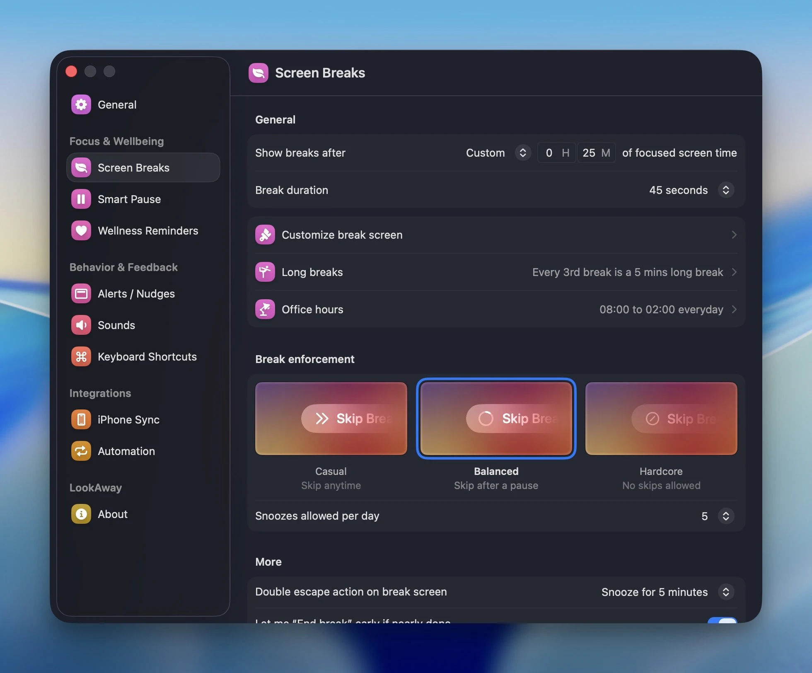Click the Alerts / Nudges icon
The image size is (812, 673).
pos(81,294)
